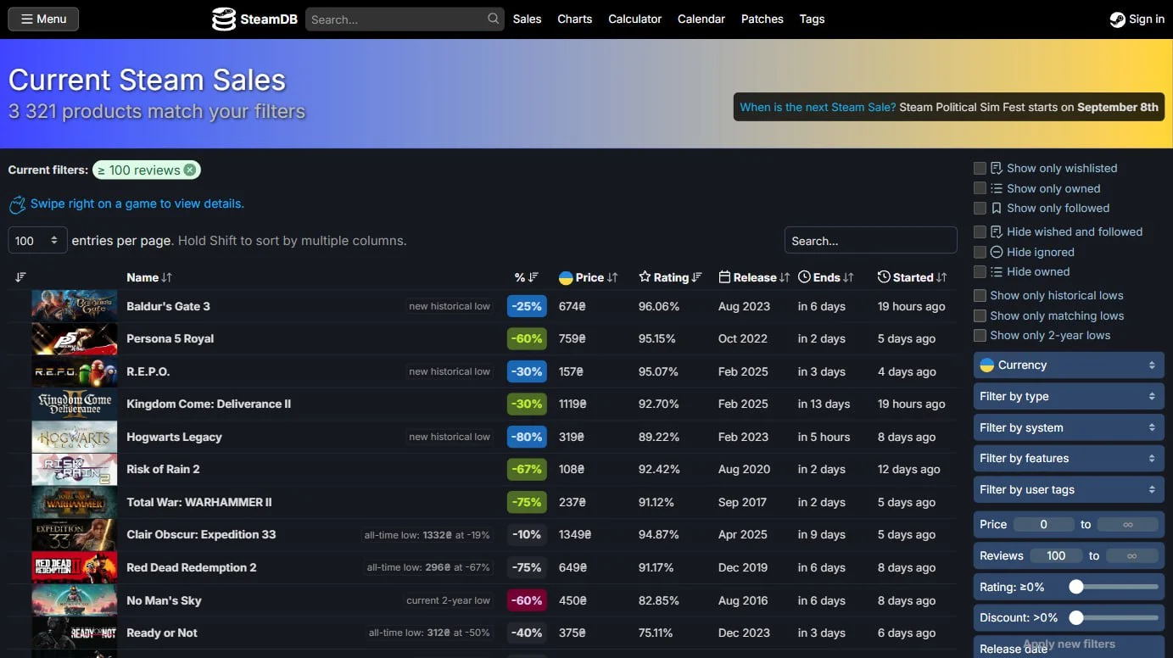
Task: Remove the ≥ 100 reviews filter chip
Action: [190, 170]
